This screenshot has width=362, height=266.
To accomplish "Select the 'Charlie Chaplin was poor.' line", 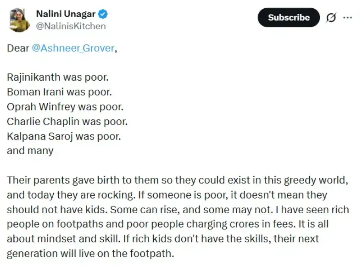I will tap(67, 122).
